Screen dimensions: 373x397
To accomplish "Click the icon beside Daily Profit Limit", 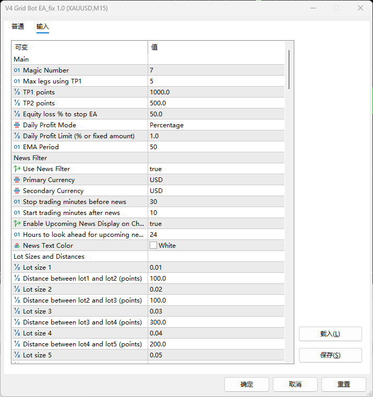I will tap(17, 136).
